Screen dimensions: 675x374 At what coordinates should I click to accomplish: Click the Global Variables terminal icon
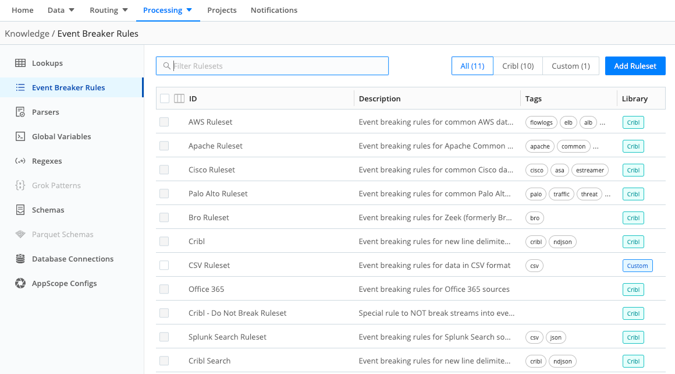coord(20,136)
